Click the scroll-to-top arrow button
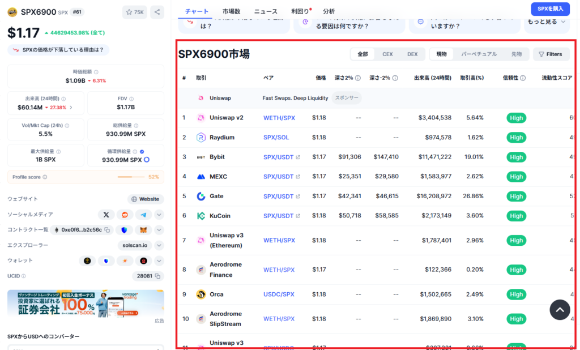The height and width of the screenshot is (350, 580). pos(560,310)
